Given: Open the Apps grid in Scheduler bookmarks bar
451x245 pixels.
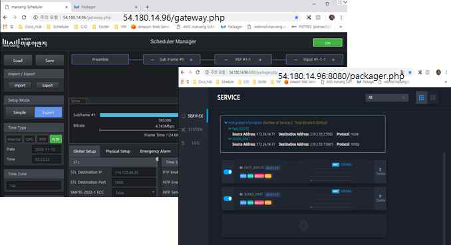Looking at the screenshot, I should click(5, 27).
